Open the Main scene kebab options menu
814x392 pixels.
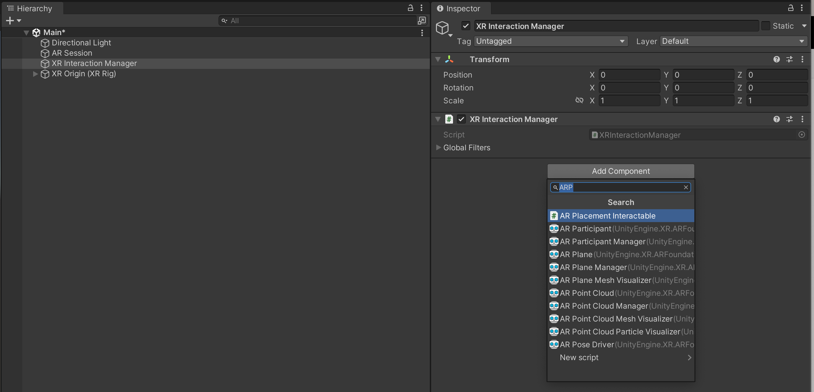click(422, 33)
